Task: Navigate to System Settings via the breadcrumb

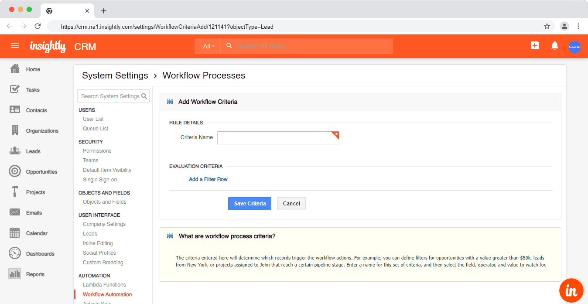Action: (115, 75)
